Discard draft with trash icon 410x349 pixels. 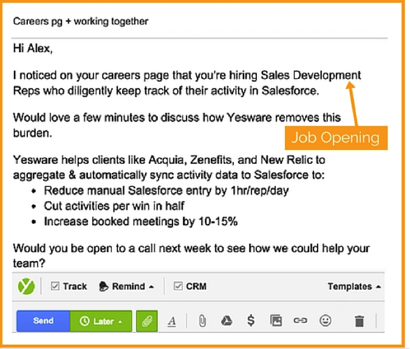(359, 321)
